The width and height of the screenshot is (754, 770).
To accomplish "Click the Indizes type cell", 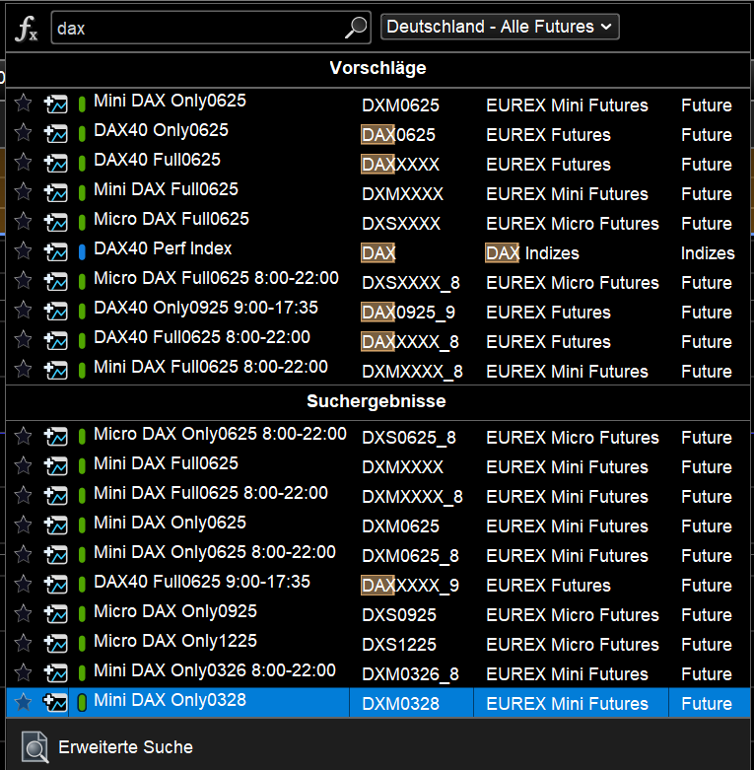I will [x=708, y=253].
